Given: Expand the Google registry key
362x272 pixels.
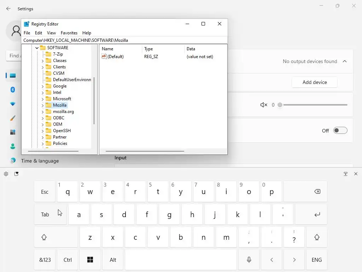Looking at the screenshot, I should click(42, 86).
